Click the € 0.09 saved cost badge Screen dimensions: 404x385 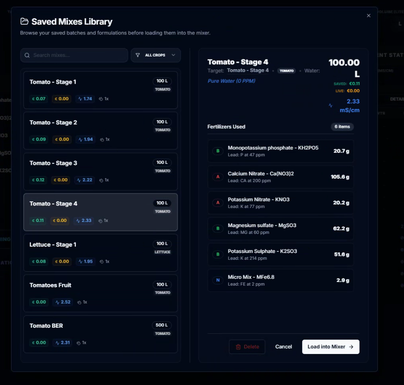click(x=39, y=139)
